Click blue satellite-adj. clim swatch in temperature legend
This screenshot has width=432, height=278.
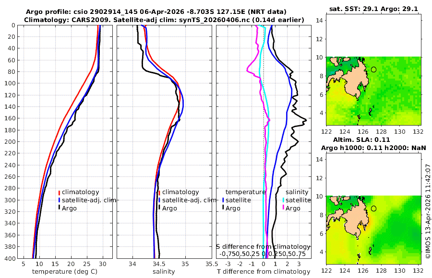[x=59, y=200]
